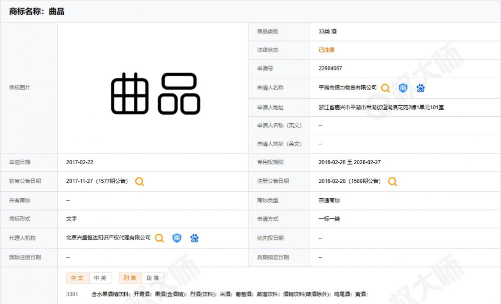Click the legal status 已注册
Screen dimensions: 501x304
tap(326, 50)
